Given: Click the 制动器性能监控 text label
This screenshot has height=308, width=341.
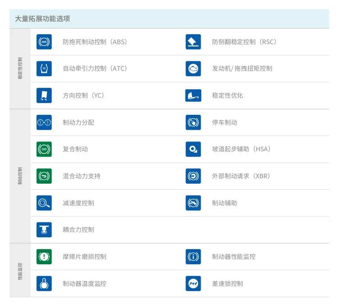Looking at the screenshot, I should 234,257.
